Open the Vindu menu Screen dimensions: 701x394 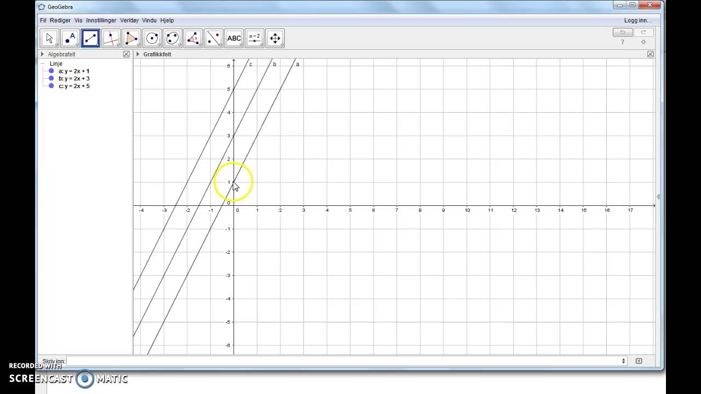click(150, 20)
